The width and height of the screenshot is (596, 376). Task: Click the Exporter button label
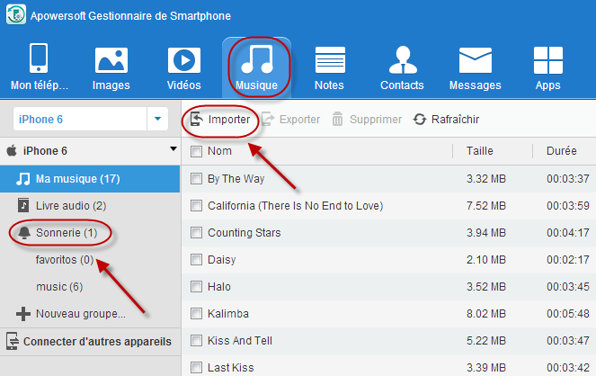point(299,120)
